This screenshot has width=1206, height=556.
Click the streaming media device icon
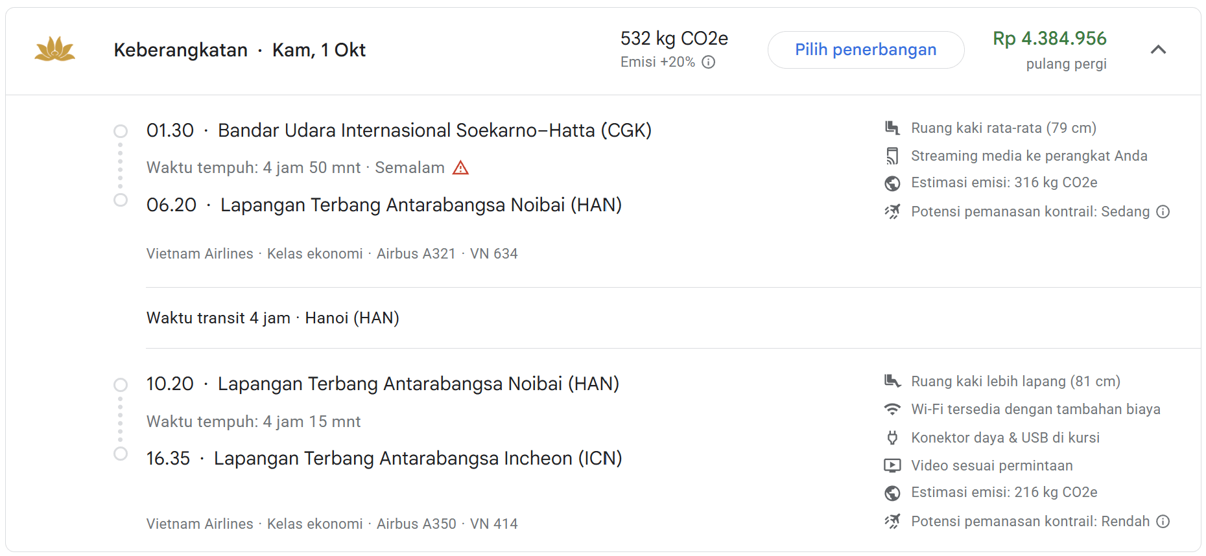tap(892, 156)
